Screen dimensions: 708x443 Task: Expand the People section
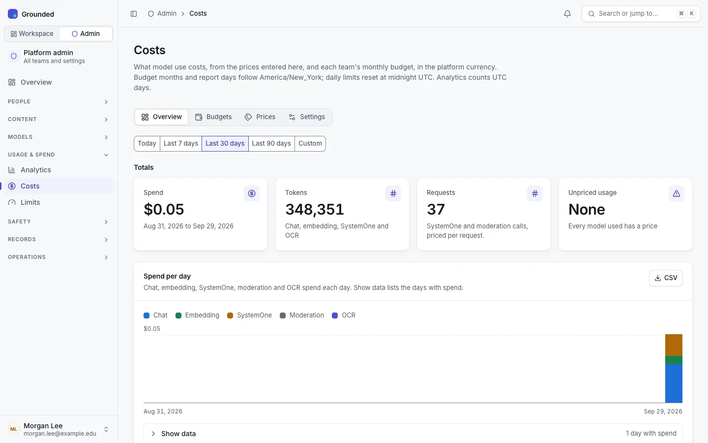[x=58, y=101]
